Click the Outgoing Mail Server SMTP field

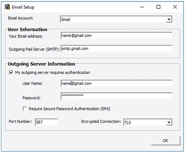pos(117,49)
